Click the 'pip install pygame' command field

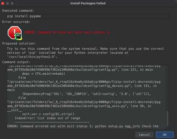[88, 16]
